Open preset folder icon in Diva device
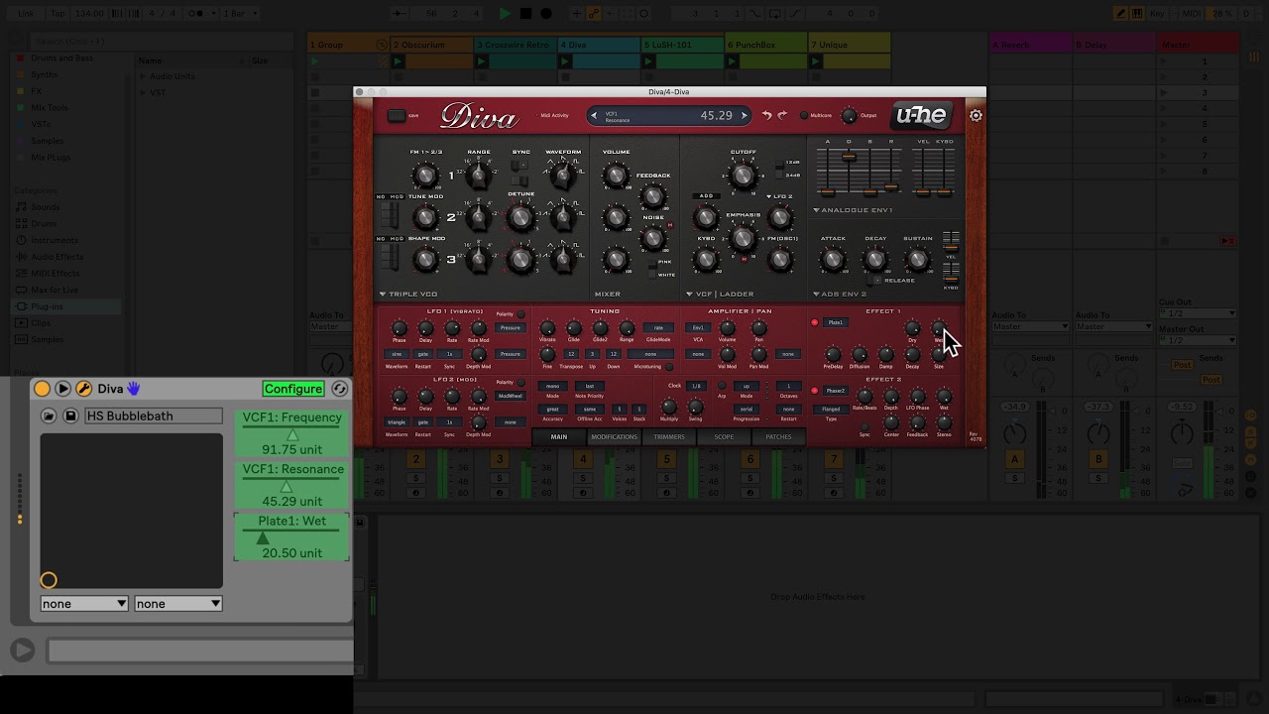1269x714 pixels. 49,416
